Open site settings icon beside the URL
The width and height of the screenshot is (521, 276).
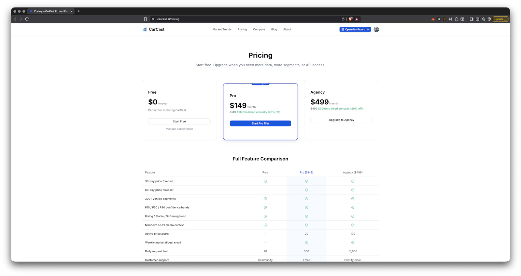click(153, 19)
